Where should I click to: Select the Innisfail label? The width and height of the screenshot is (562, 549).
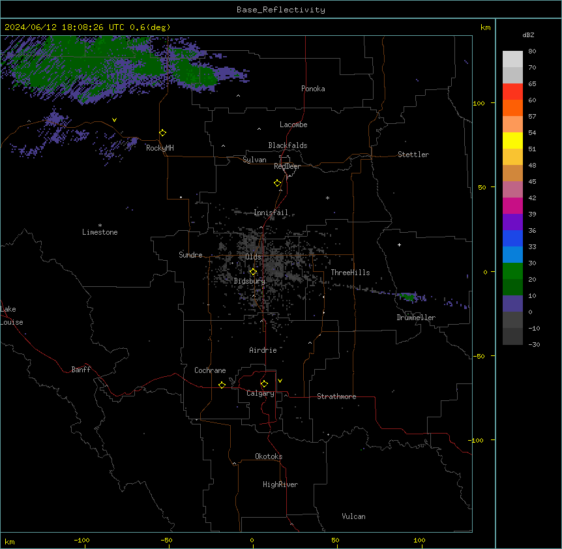tap(271, 213)
